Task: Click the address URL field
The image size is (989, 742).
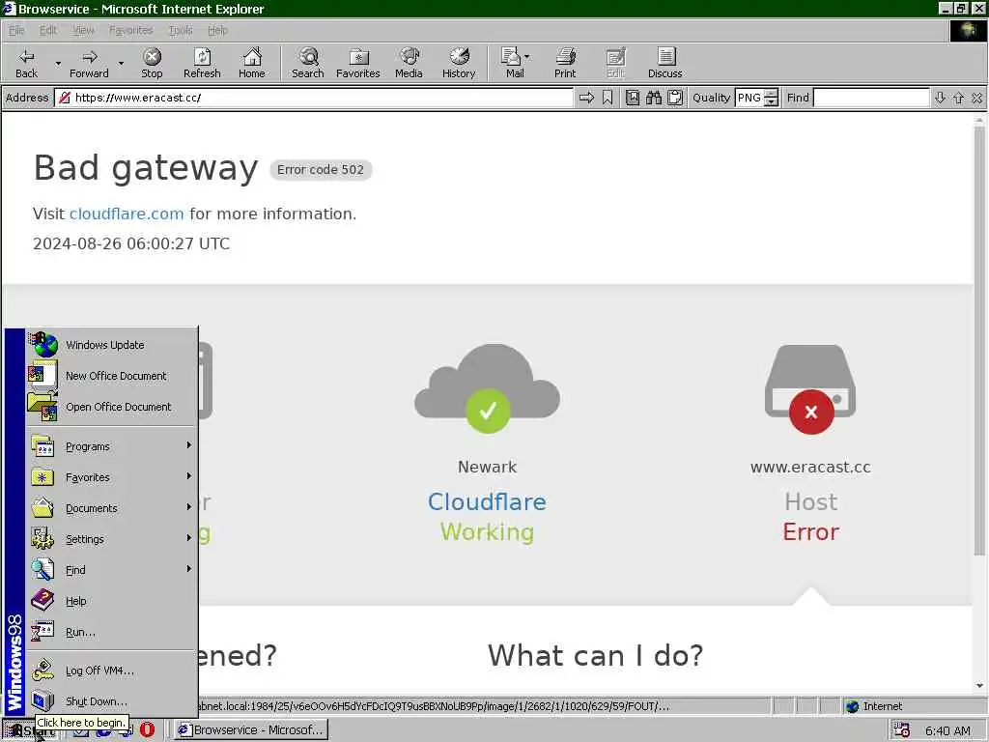Action: (x=316, y=98)
